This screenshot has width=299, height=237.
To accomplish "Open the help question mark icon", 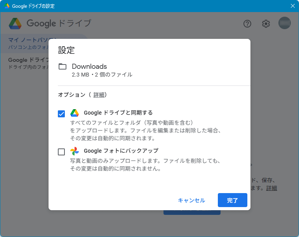I will pyautogui.click(x=247, y=24).
